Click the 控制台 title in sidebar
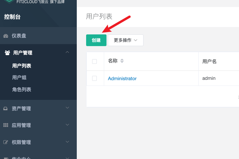The width and height of the screenshot is (239, 159). click(12, 17)
